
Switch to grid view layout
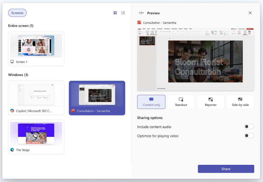point(115,13)
